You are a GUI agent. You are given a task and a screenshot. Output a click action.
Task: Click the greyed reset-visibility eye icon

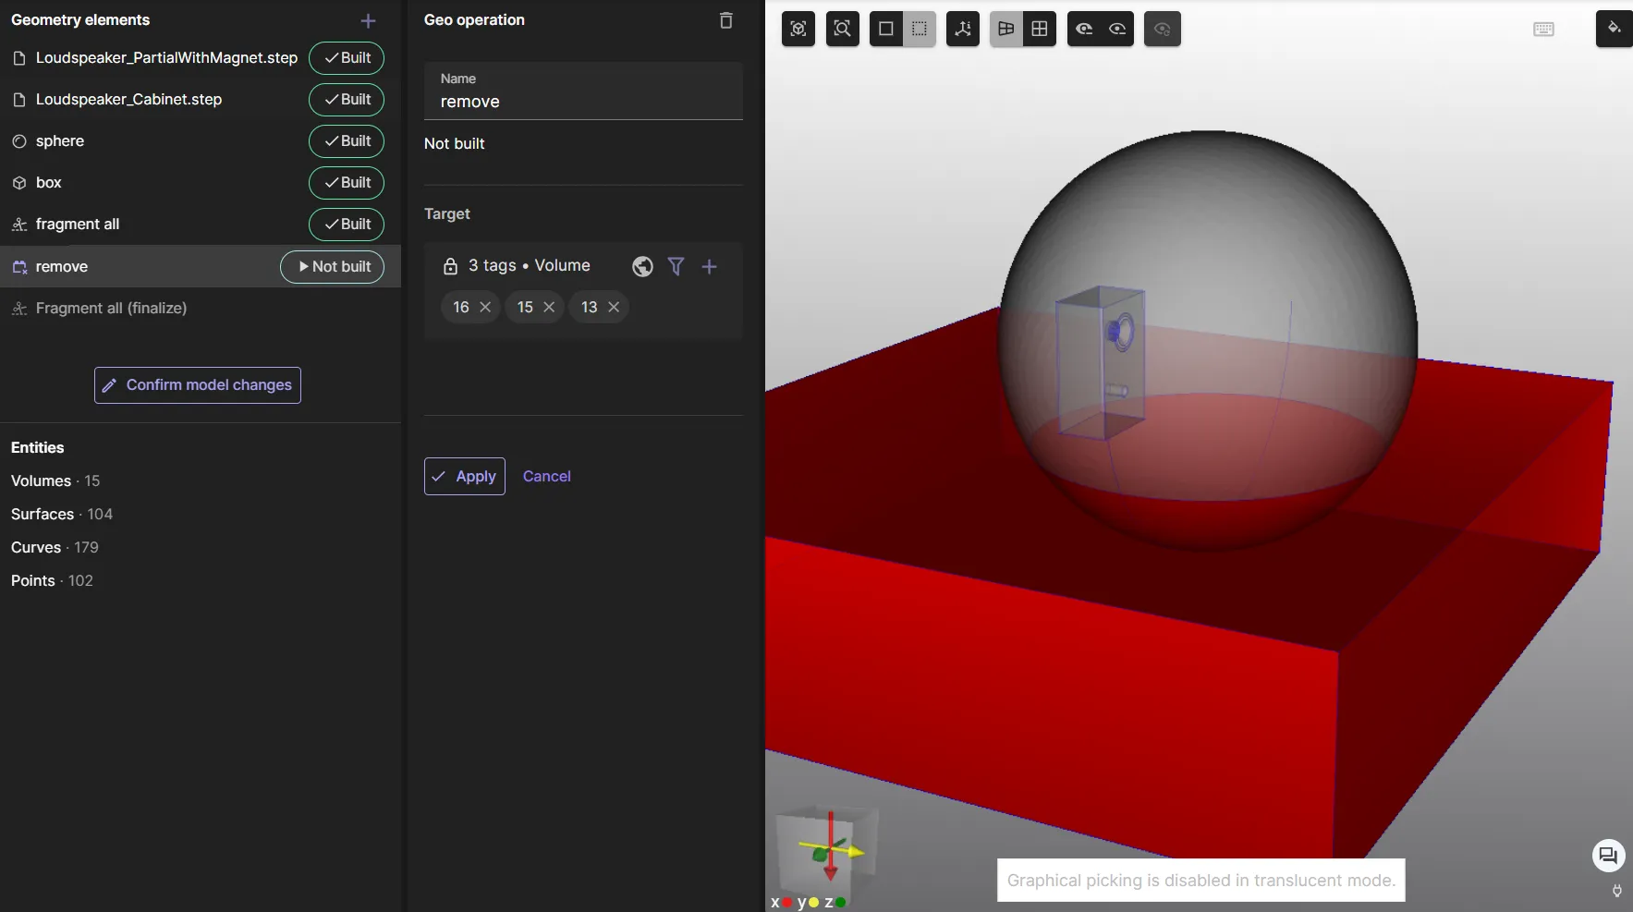tap(1163, 29)
